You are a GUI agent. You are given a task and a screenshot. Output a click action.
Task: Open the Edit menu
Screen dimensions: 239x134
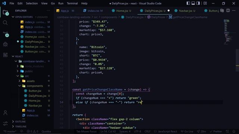coord(20,3)
